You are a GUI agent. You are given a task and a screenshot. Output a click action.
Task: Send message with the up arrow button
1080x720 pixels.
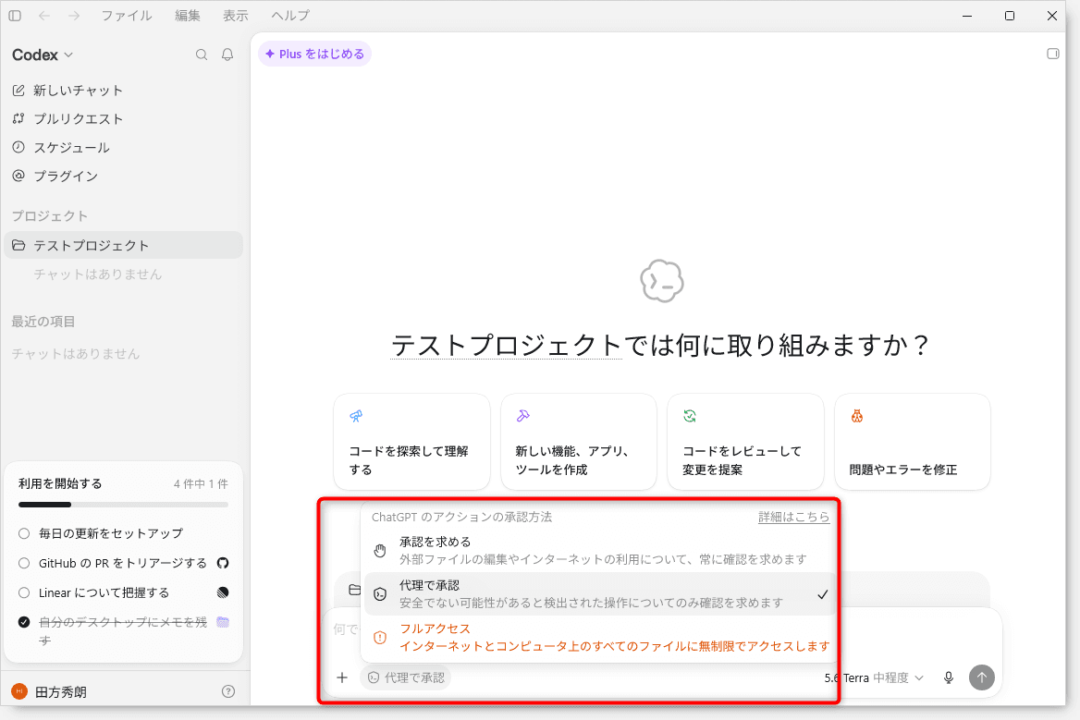click(981, 677)
